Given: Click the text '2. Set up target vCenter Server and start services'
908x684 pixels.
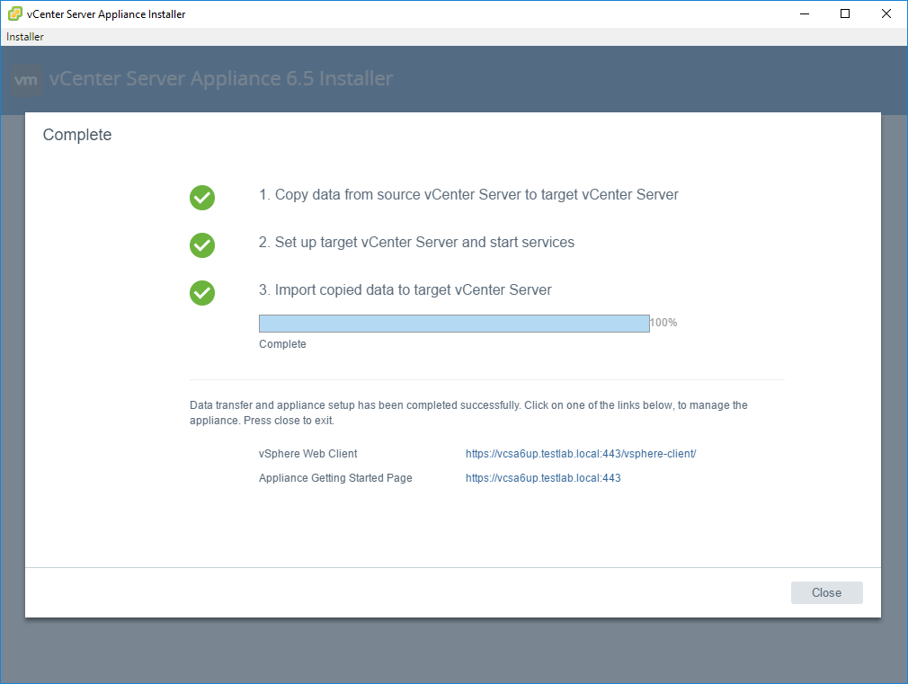Looking at the screenshot, I should (416, 242).
